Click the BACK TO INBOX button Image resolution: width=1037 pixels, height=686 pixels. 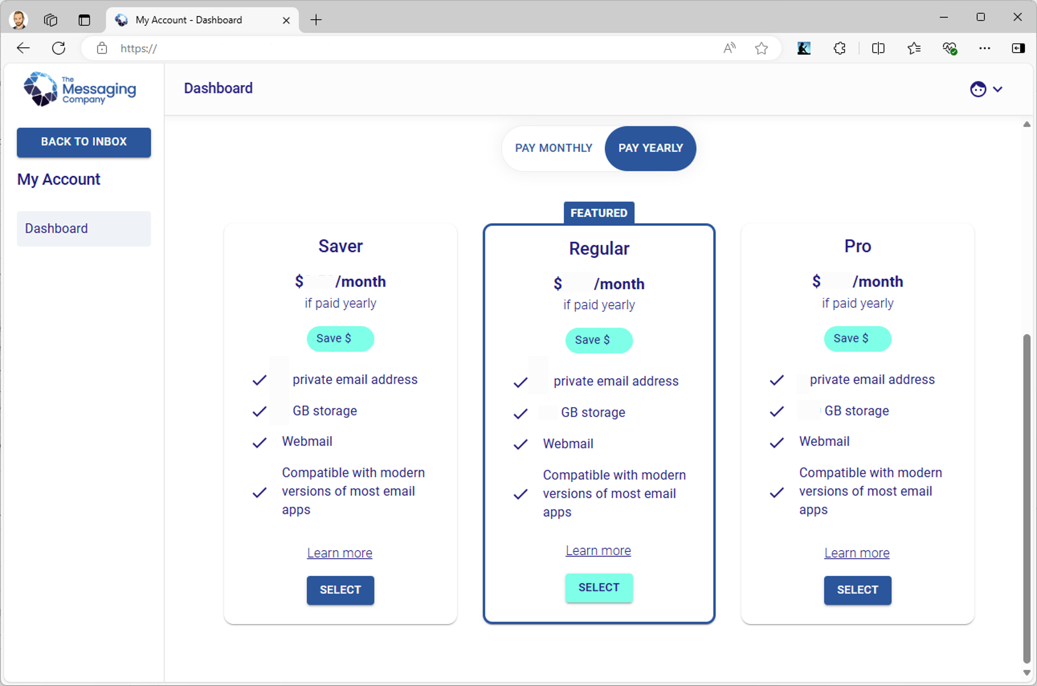[x=84, y=142]
